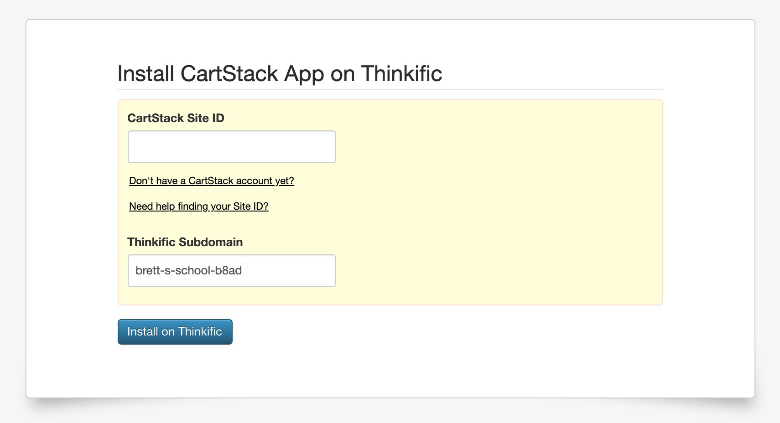Focus the Thinkific Subdomain field with brett-s-school-b8ad
Image resolution: width=780 pixels, height=423 pixels.
(232, 271)
